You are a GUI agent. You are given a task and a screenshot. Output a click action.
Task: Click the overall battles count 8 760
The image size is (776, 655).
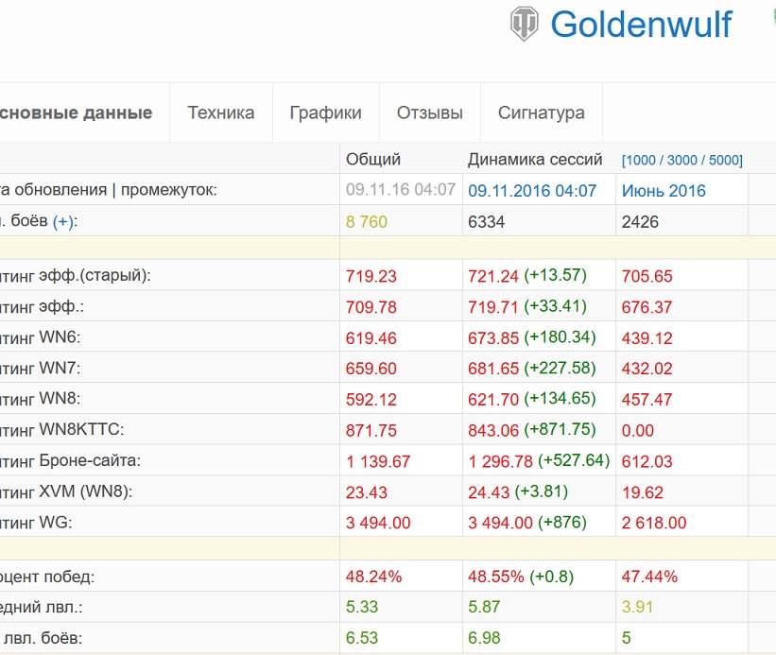pos(366,221)
